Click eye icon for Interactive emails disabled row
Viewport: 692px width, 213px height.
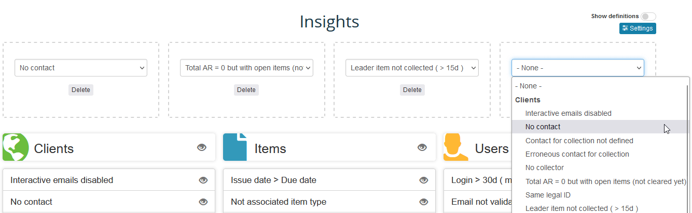pos(203,180)
